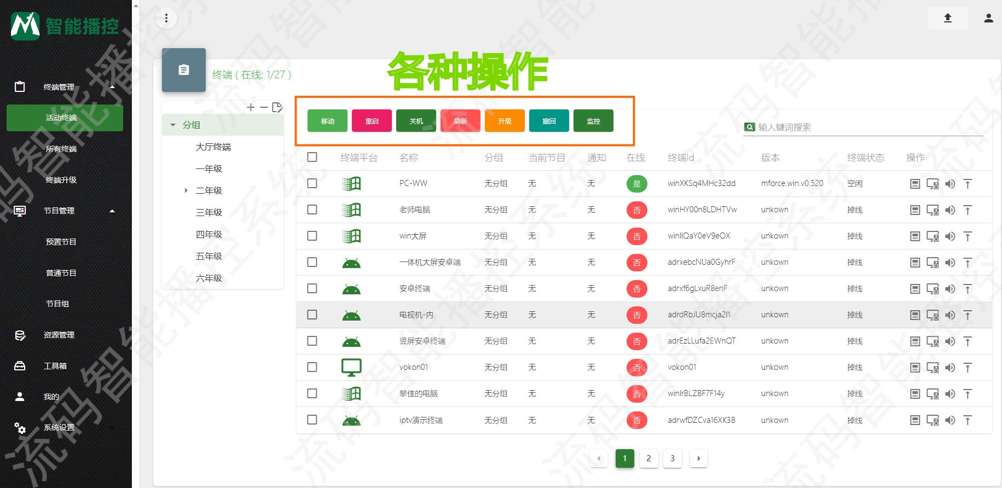
Task: Remove a group with the minus icon
Action: 264,107
